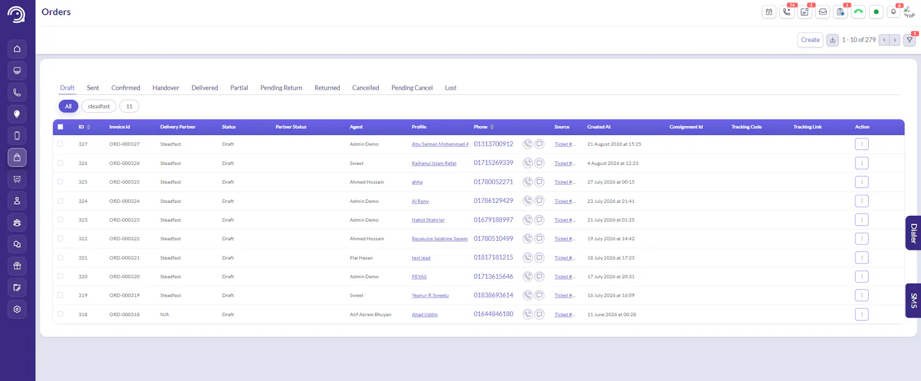Open the group users icon in the sidebar
The height and width of the screenshot is (381, 921).
pyautogui.click(x=17, y=222)
